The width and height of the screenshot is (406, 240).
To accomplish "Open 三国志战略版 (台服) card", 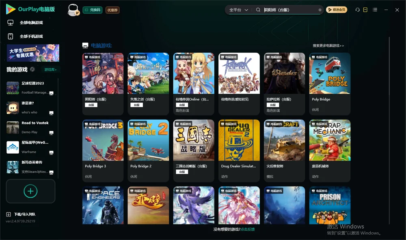I will pyautogui.click(x=194, y=151).
